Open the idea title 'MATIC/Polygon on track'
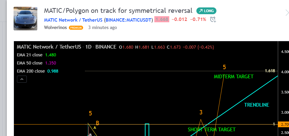The height and width of the screenshot is (136, 289). point(118,11)
